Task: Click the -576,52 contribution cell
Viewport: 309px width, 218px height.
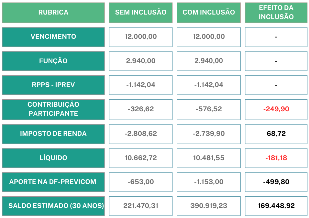Action: [x=209, y=109]
